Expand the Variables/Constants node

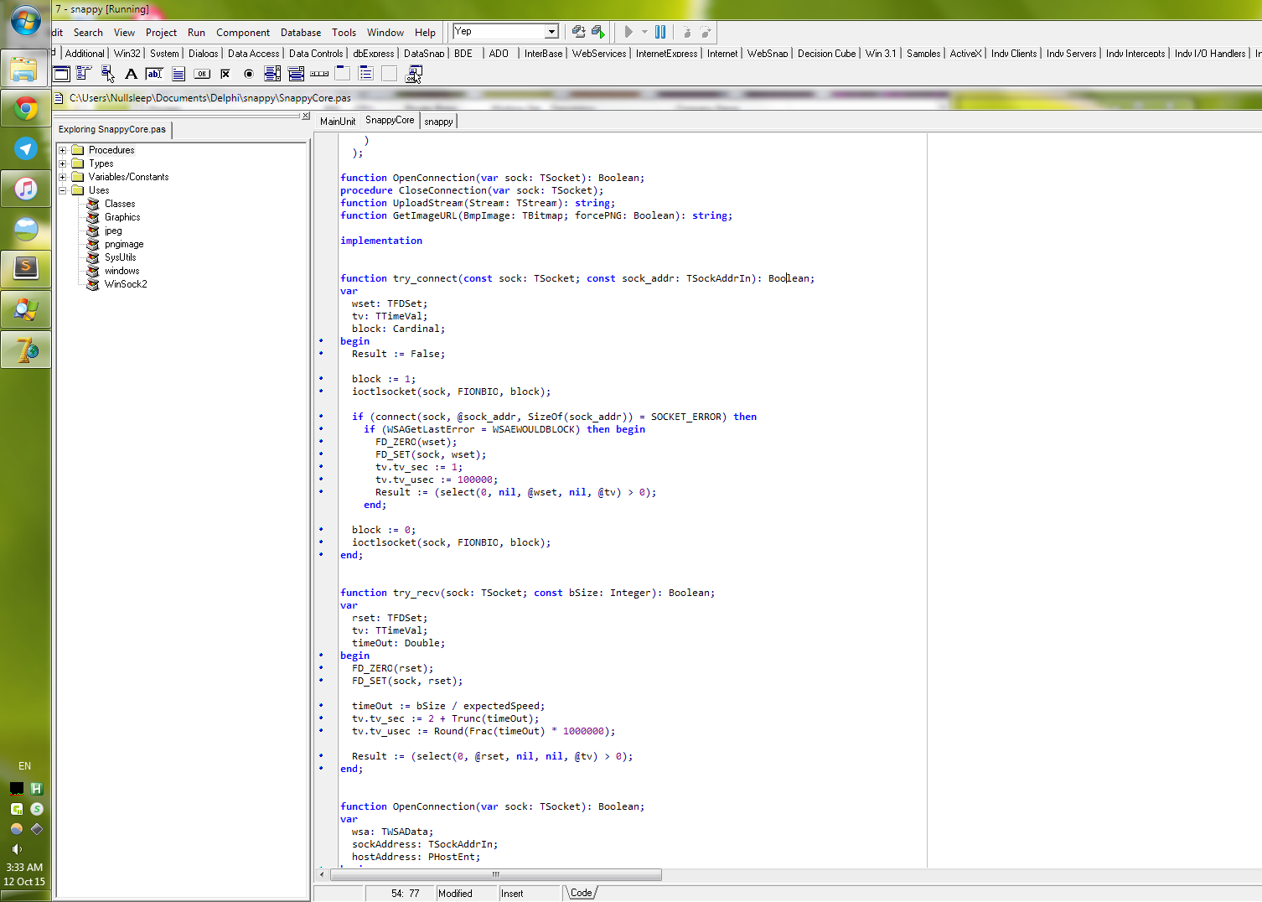click(x=62, y=177)
